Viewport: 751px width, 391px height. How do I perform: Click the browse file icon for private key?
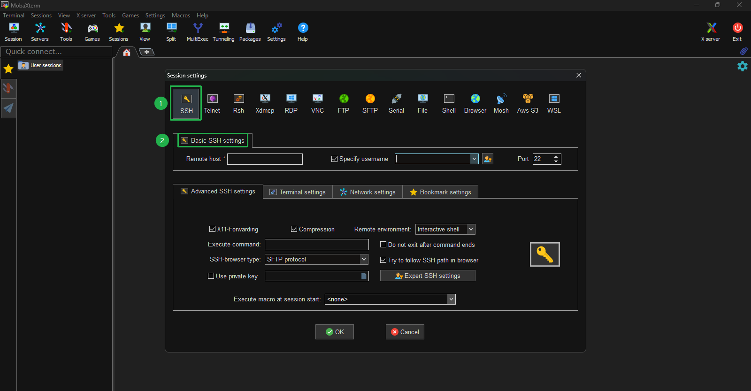coord(364,276)
